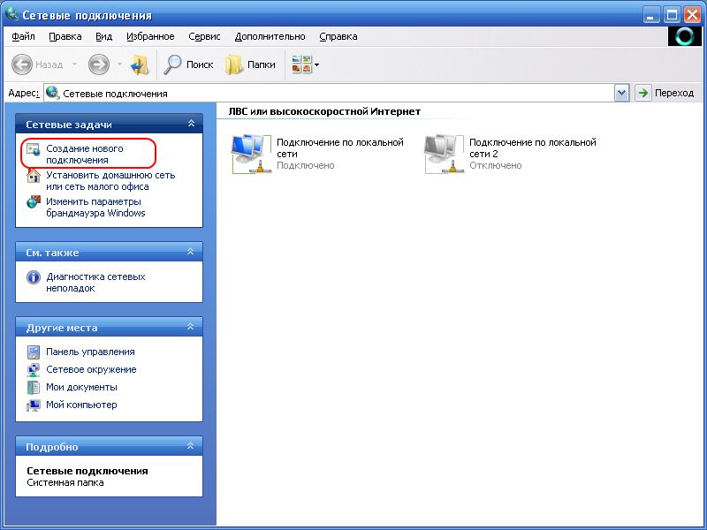This screenshot has height=530, width=707.
Task: Open the Search (Поиск) magnifier tool
Action: click(x=174, y=64)
